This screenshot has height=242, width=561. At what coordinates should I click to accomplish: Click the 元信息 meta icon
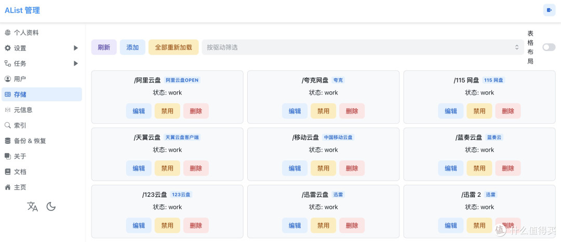point(7,110)
